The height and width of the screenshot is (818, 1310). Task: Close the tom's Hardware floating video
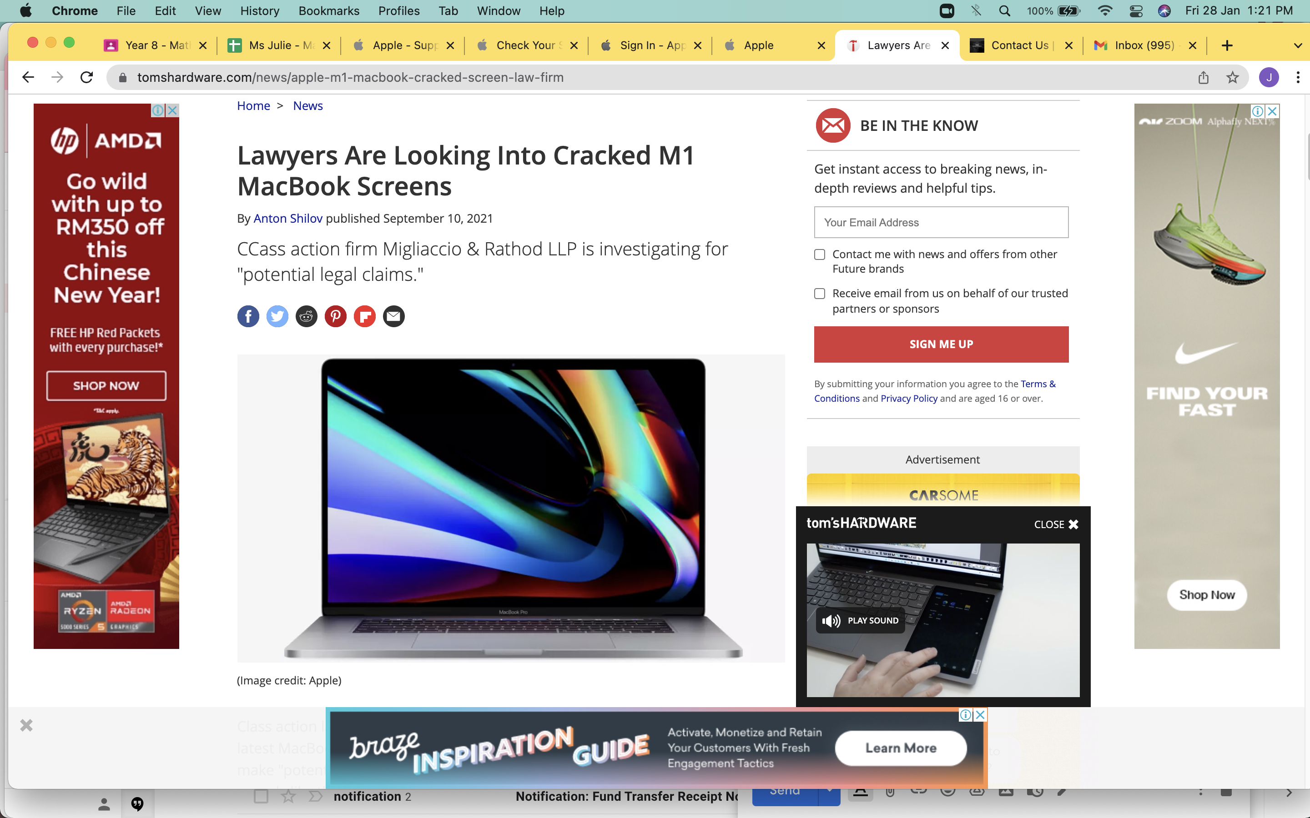click(1056, 524)
